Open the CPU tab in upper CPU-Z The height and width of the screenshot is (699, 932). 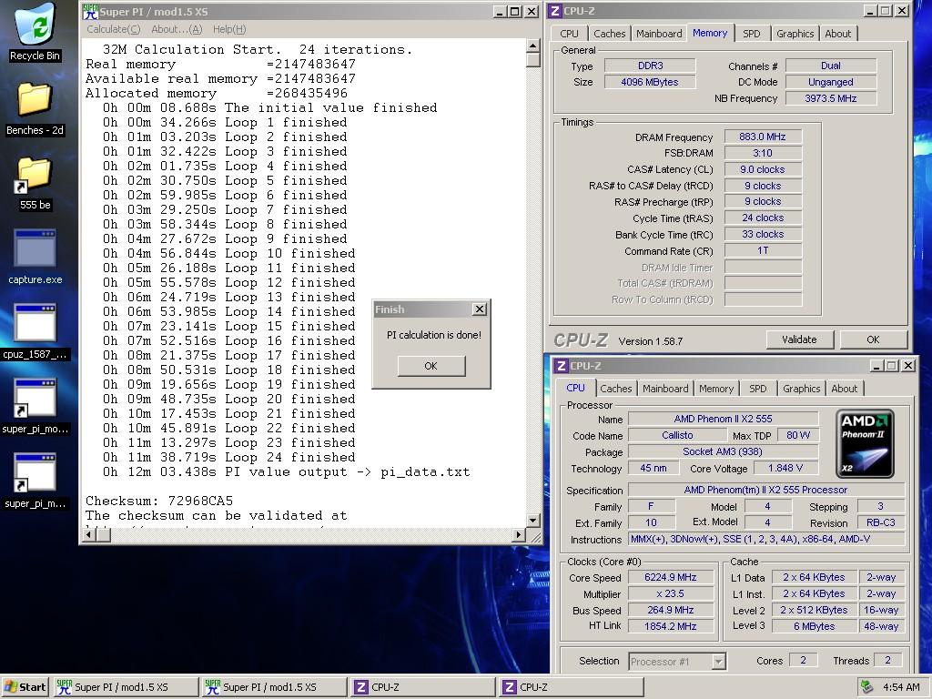(x=569, y=34)
